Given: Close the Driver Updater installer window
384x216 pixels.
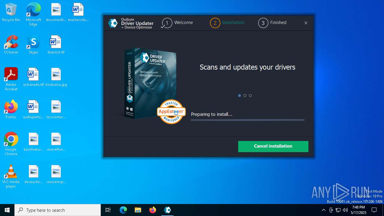Looking at the screenshot, I should (x=306, y=23).
